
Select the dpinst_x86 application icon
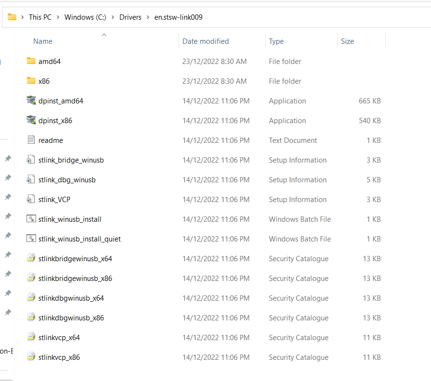click(x=31, y=120)
